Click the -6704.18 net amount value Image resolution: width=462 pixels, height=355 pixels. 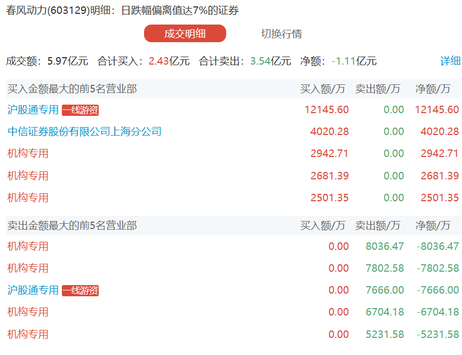[438, 312]
